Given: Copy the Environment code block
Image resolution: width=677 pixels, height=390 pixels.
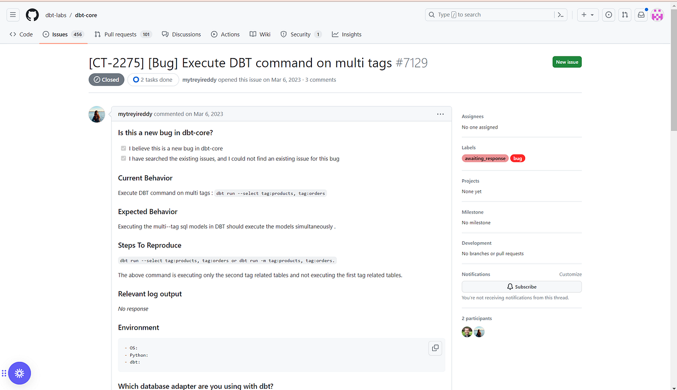Looking at the screenshot, I should click(435, 348).
